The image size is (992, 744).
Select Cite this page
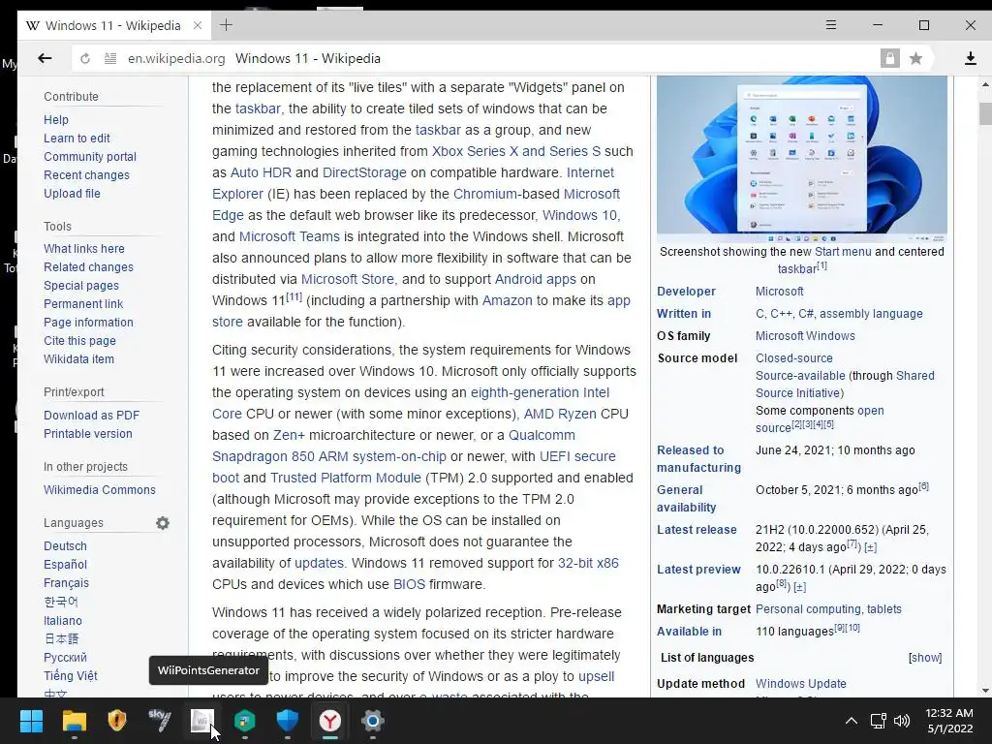coord(79,340)
